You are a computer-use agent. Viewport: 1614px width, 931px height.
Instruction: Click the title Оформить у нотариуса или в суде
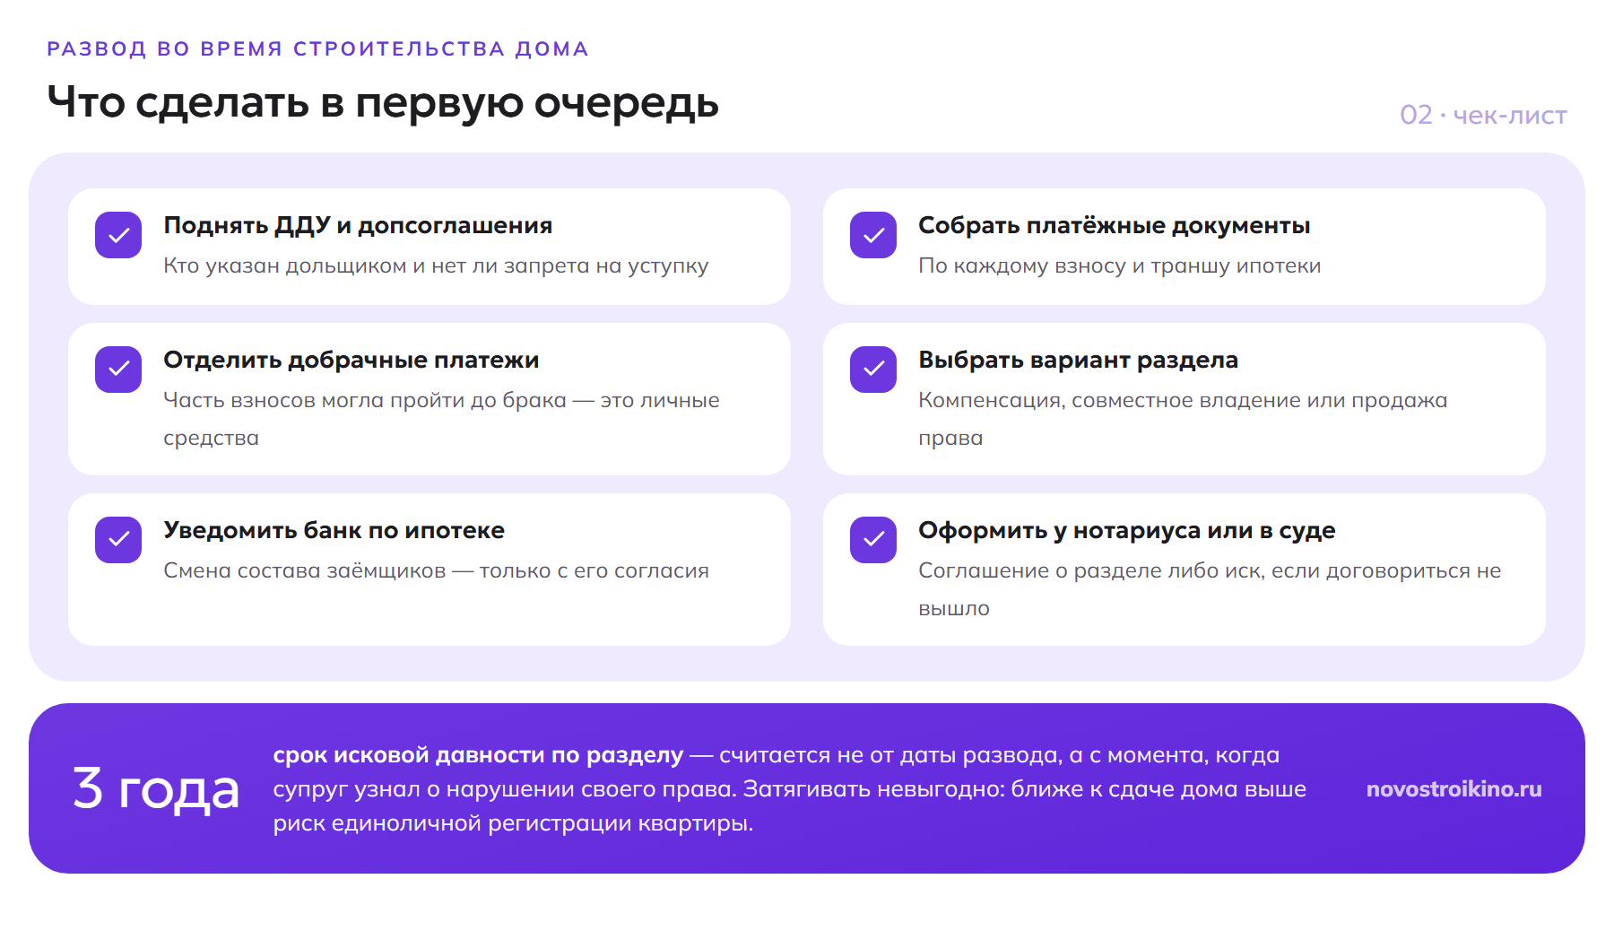point(1127,531)
